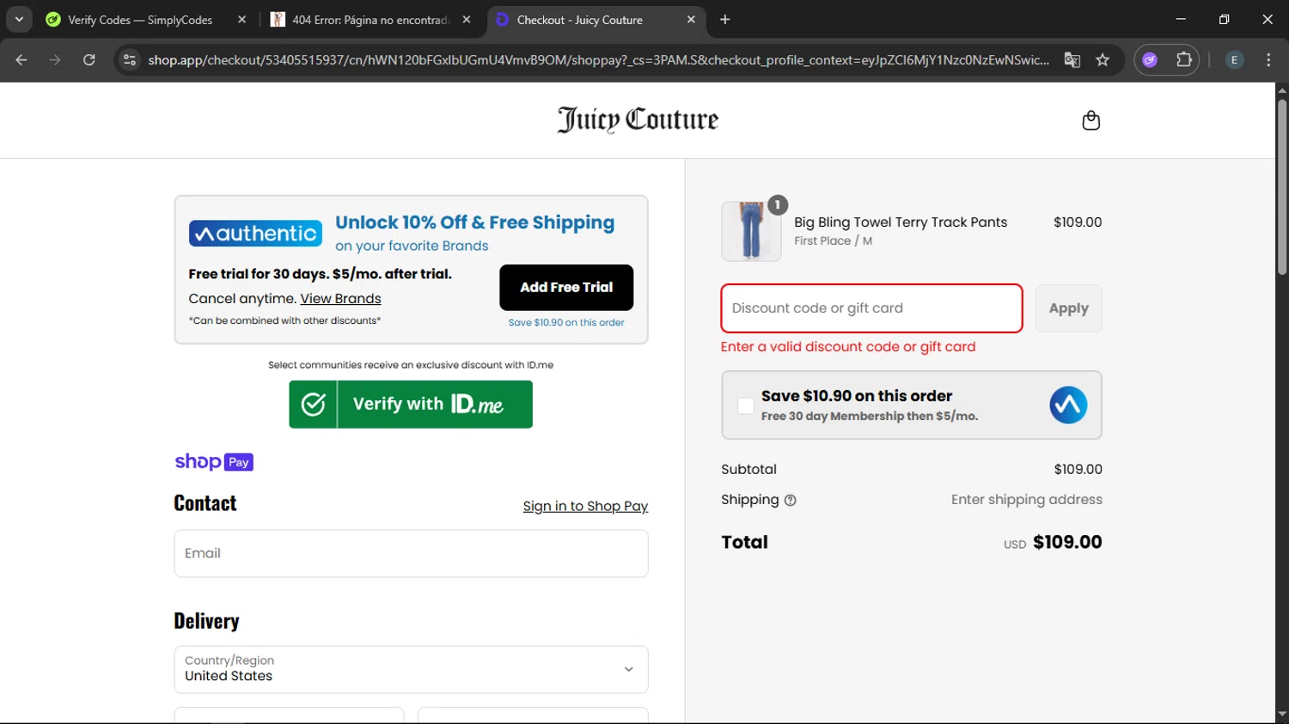The width and height of the screenshot is (1289, 724).
Task: Click the Big Bling Towel Terry Track Pants title
Action: 901,222
